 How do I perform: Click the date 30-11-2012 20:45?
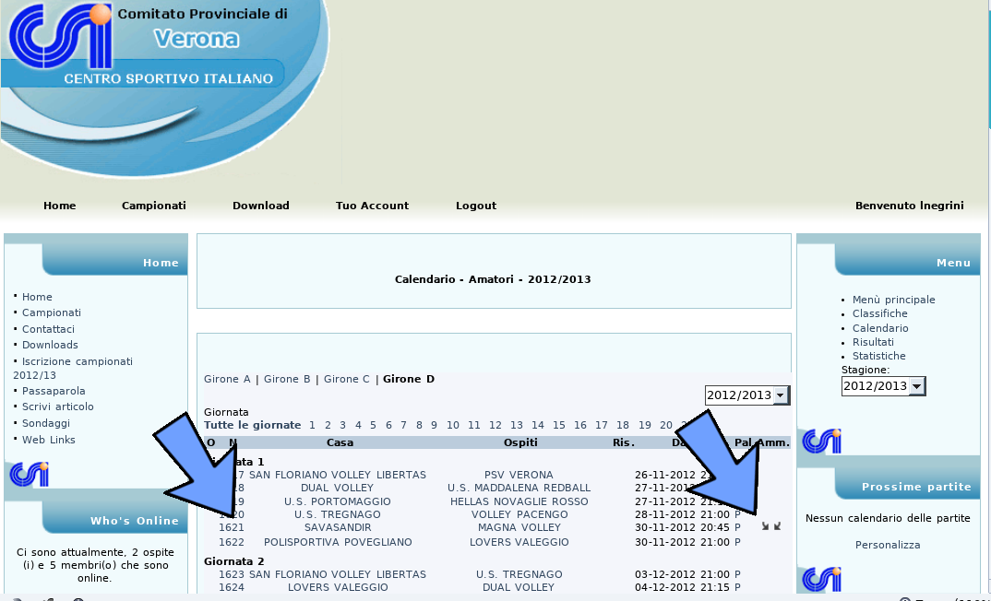tap(683, 527)
